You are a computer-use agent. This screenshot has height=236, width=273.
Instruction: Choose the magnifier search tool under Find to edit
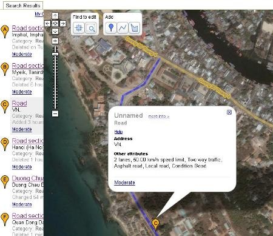coord(91,28)
